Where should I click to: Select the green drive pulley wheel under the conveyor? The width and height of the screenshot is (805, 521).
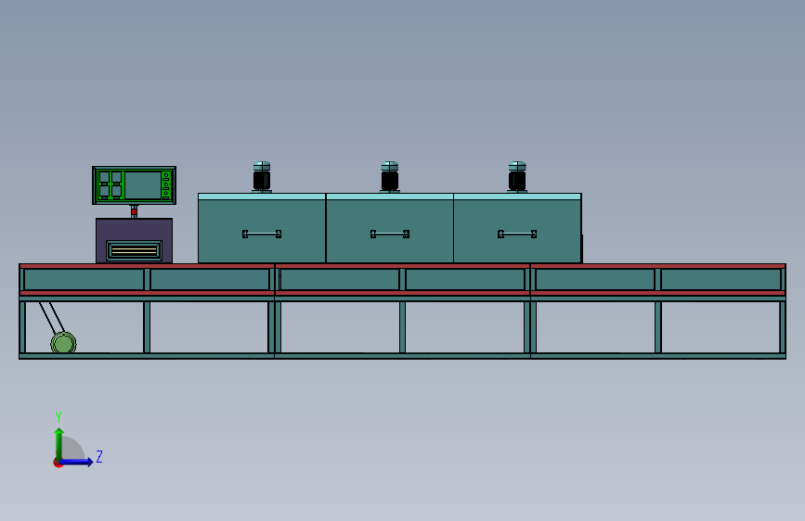(63, 343)
